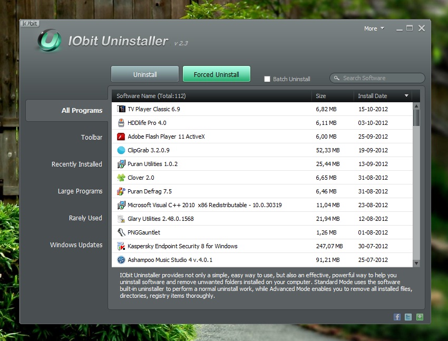Click the Puran Utilities 1.0.2 icon
The width and height of the screenshot is (448, 341).
coord(121,163)
